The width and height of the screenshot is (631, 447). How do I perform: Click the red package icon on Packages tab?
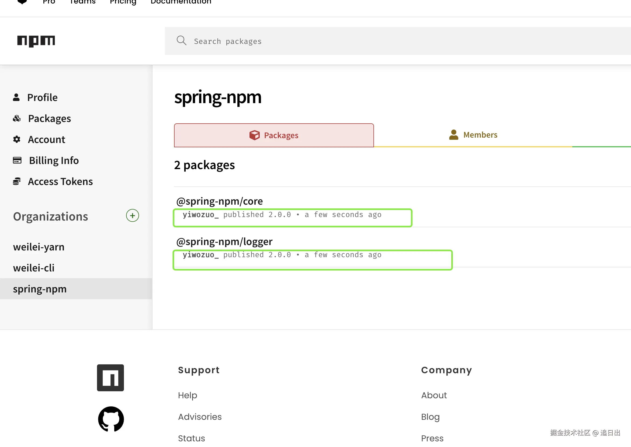coord(255,135)
